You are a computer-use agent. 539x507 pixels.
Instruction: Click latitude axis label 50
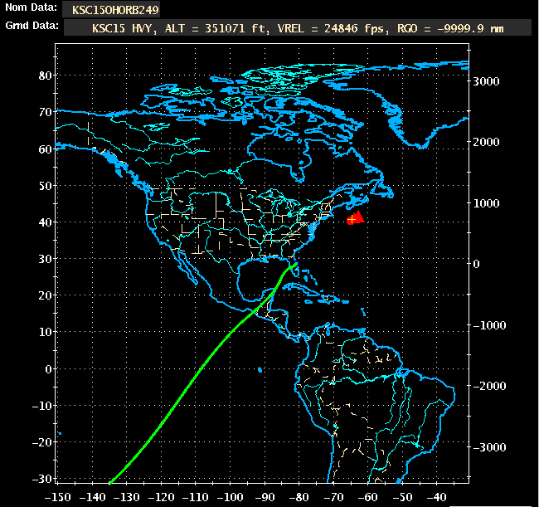(x=45, y=186)
